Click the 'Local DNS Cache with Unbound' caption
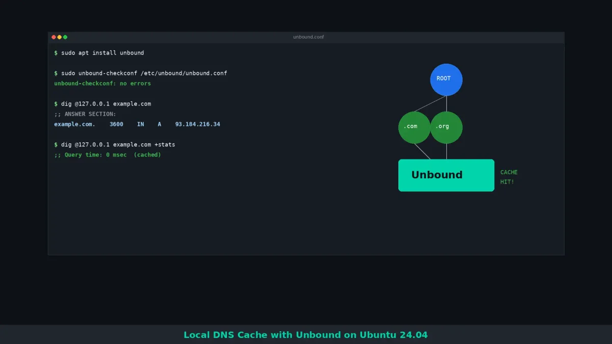The height and width of the screenshot is (344, 612). pos(305,335)
